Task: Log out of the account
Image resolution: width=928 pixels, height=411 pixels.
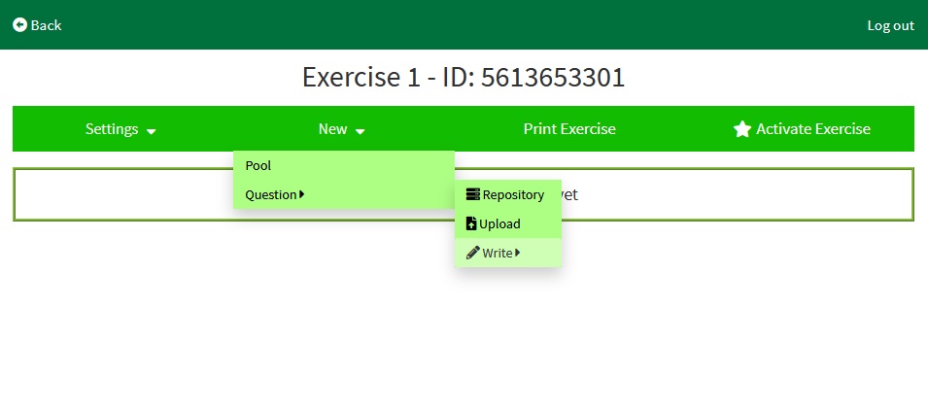Action: [x=890, y=25]
